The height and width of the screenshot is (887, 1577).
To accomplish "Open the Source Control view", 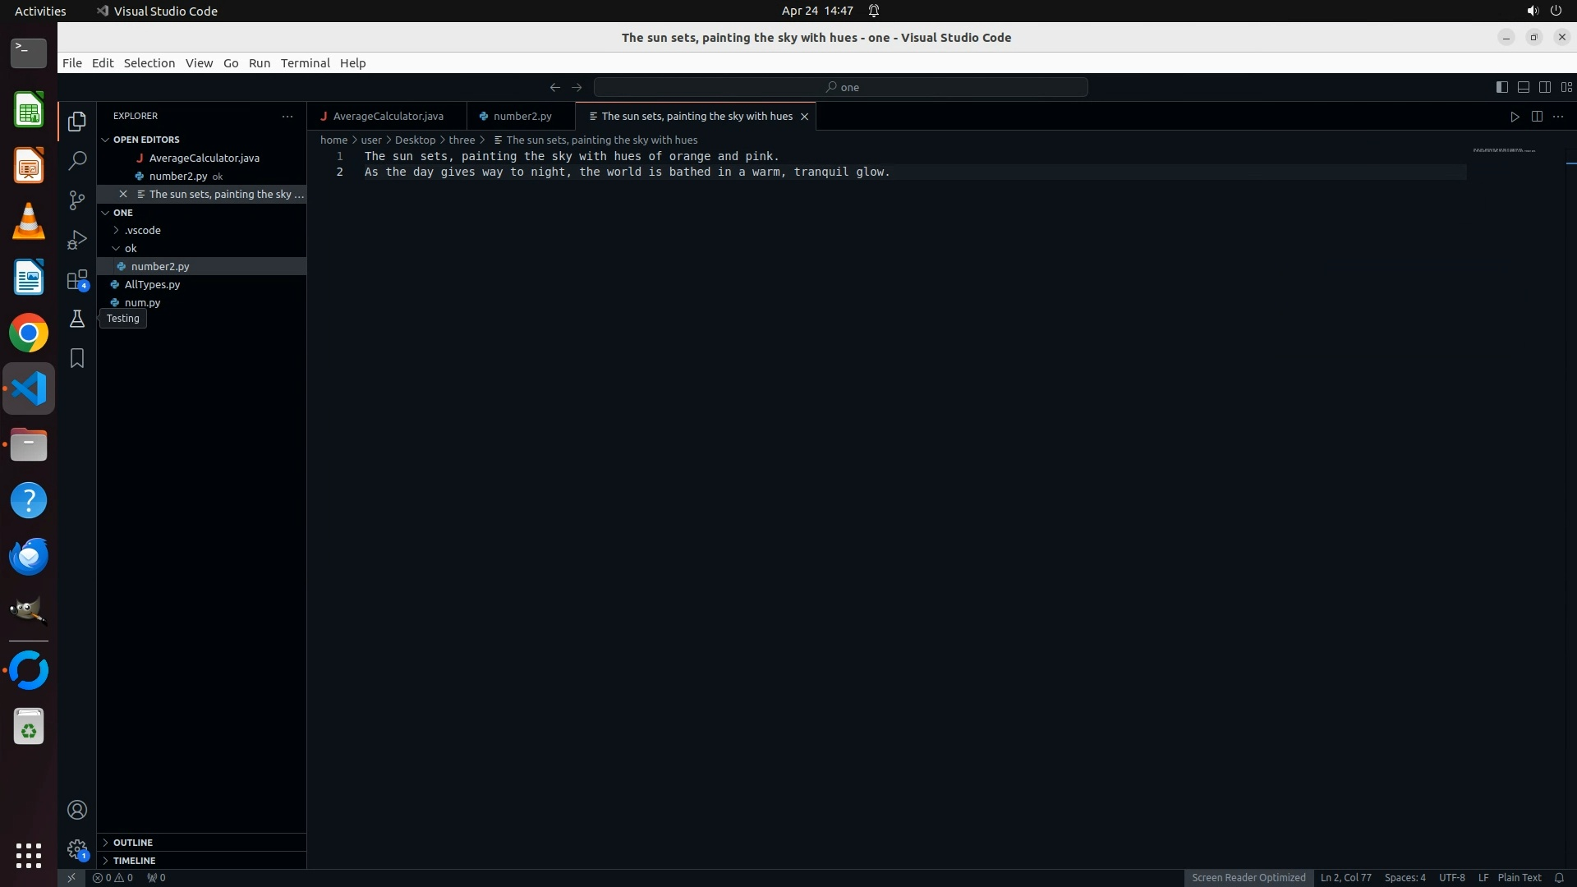I will 77,200.
